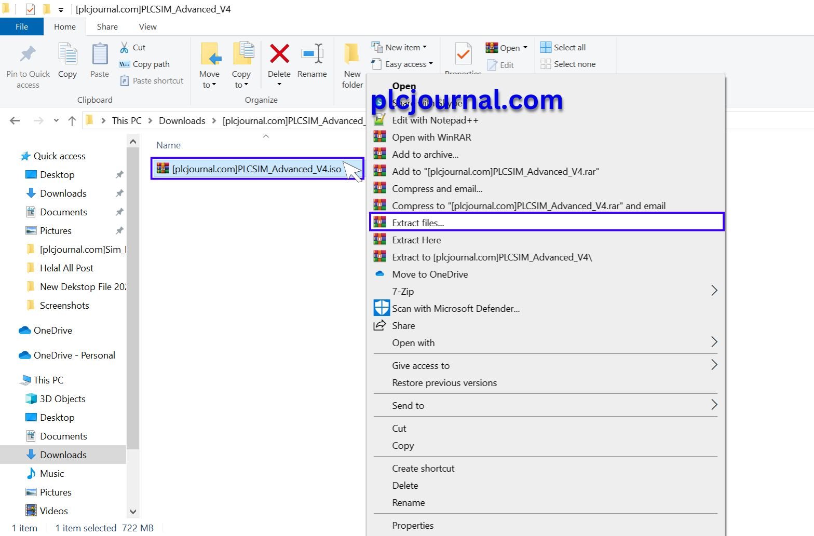Click the sidebar scroll down arrow

tap(133, 512)
